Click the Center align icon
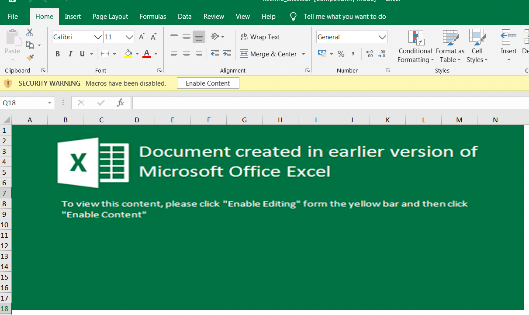Screen dimensions: 529x315 point(187,54)
